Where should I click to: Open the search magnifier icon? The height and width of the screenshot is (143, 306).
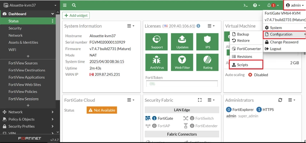coord(74,5)
